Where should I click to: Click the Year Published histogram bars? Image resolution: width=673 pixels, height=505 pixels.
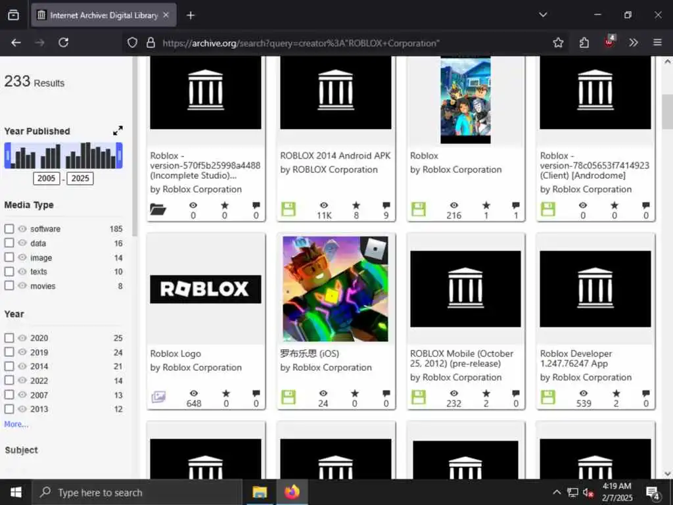[x=64, y=155]
